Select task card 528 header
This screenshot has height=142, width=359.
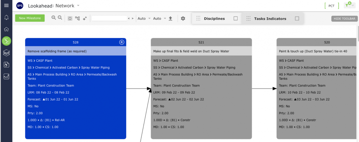coord(75,42)
